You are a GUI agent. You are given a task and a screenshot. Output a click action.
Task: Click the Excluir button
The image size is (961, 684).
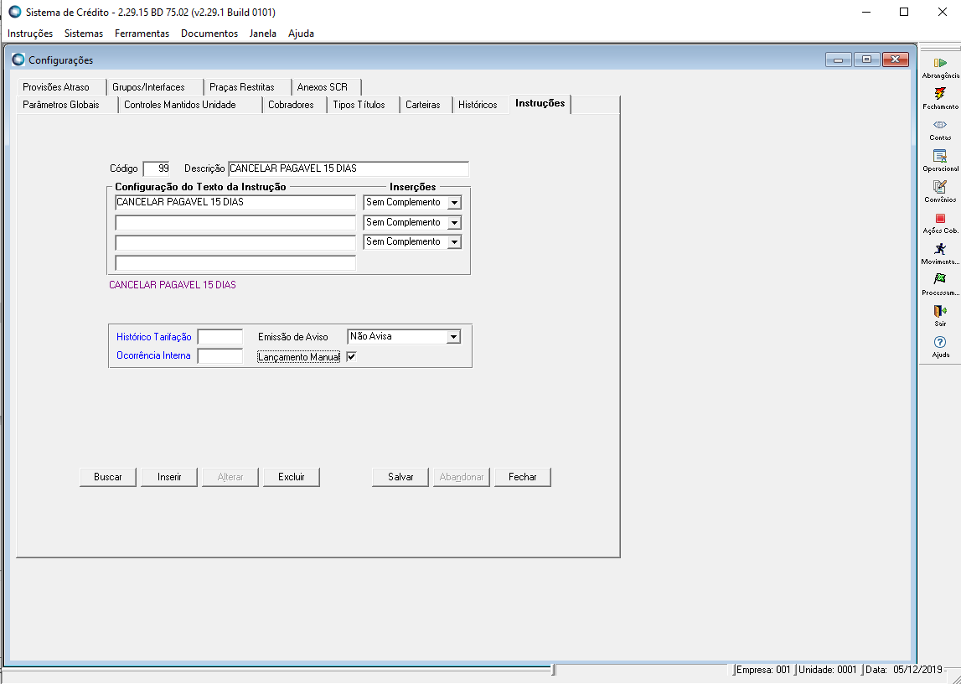pyautogui.click(x=291, y=477)
